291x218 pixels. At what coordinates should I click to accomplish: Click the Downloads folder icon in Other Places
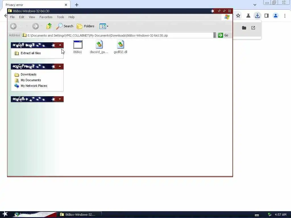pos(17,75)
